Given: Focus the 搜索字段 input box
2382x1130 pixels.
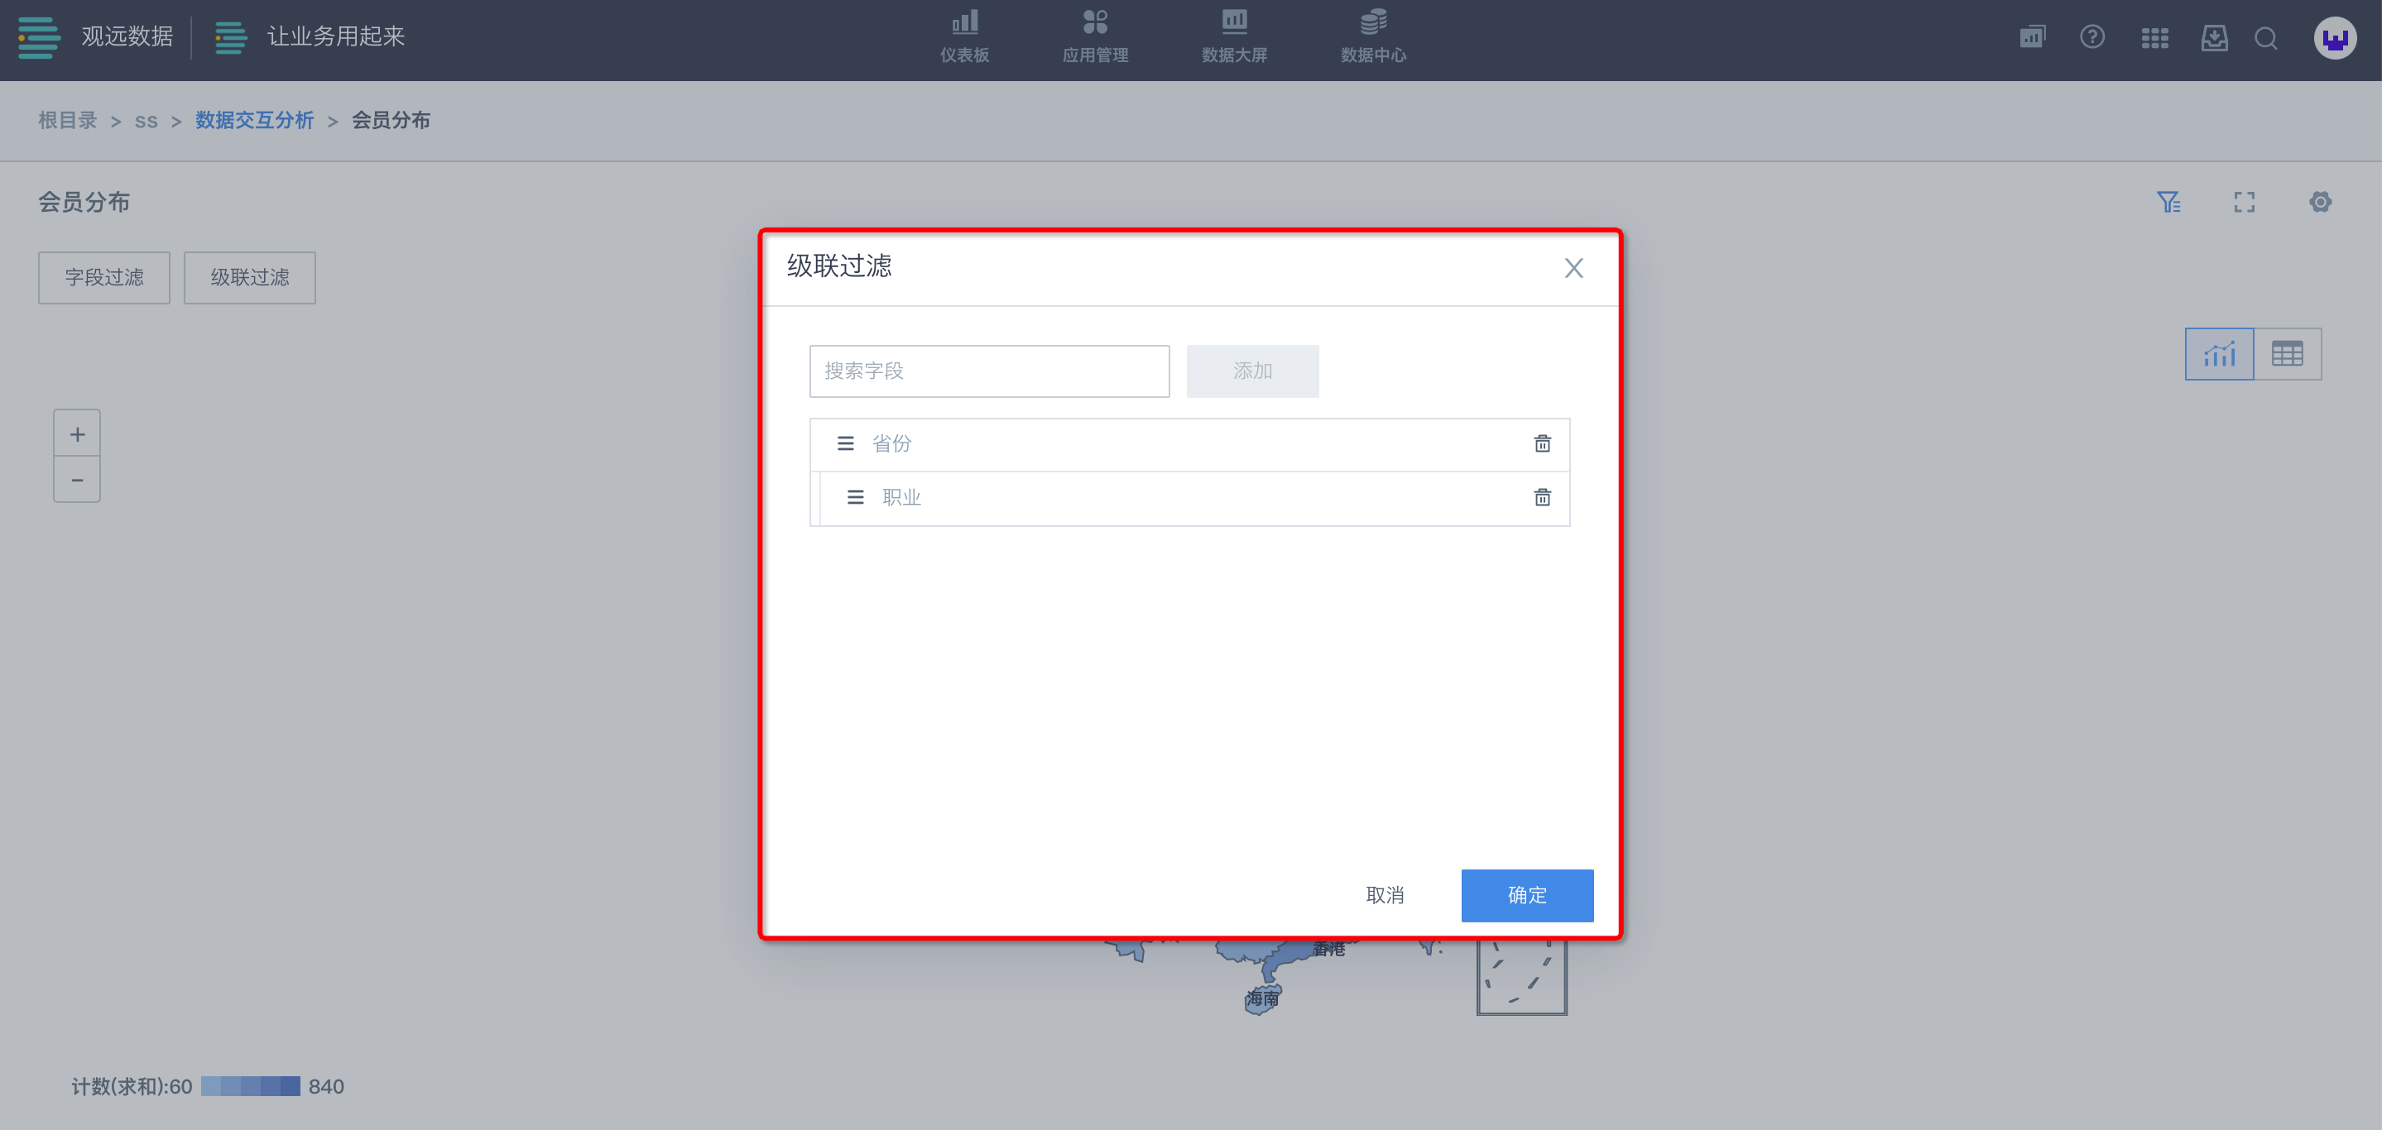Looking at the screenshot, I should point(988,371).
